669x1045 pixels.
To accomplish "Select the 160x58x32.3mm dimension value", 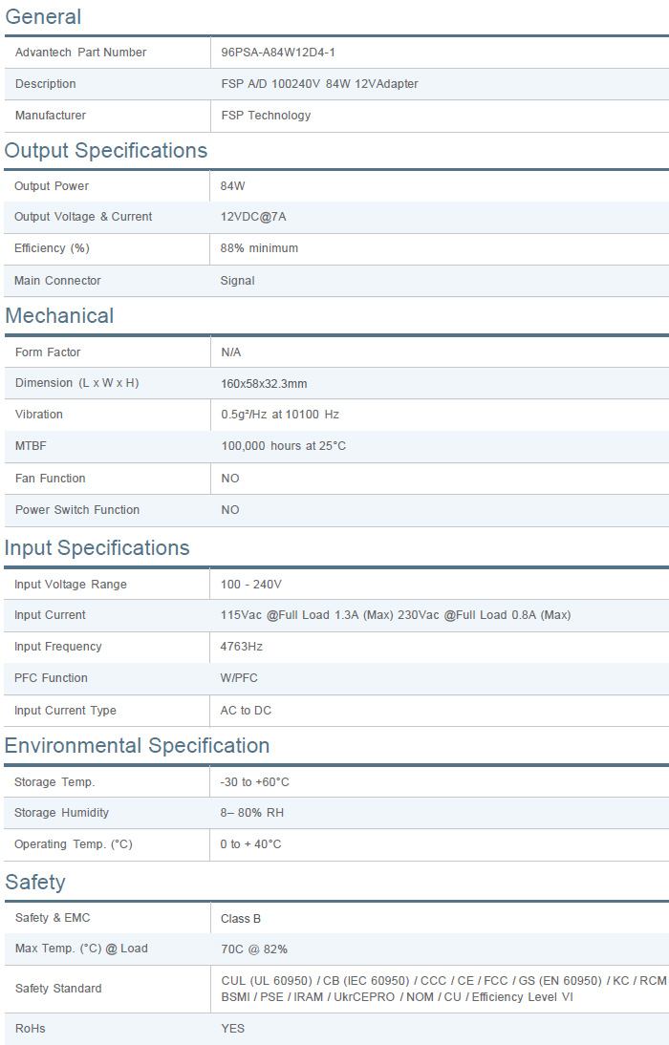I will point(264,384).
